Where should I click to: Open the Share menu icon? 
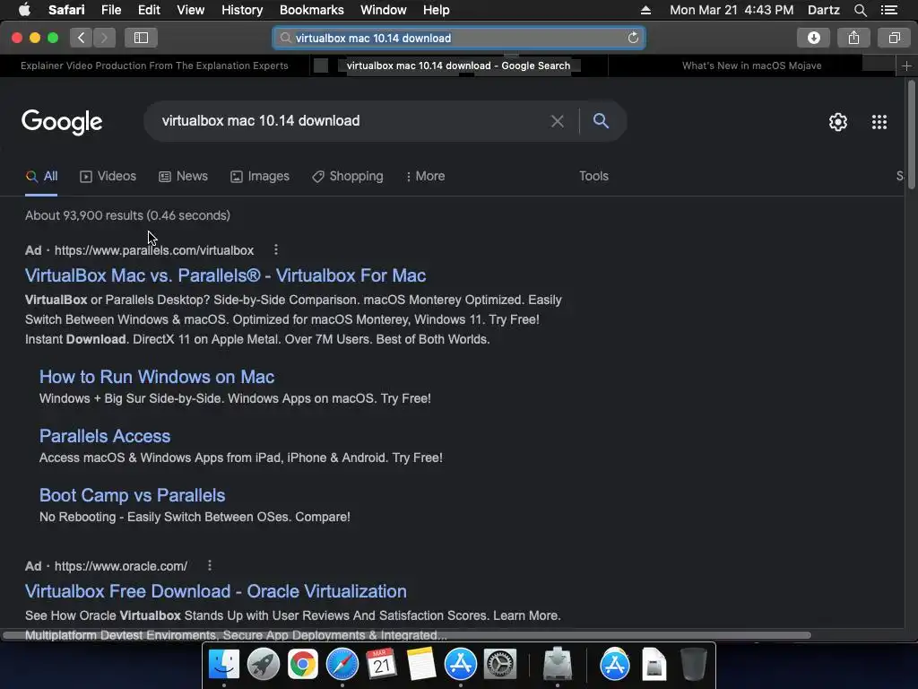[x=853, y=38]
